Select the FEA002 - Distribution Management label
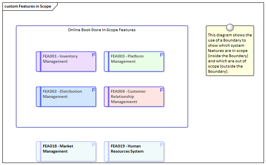This screenshot has width=266, height=165. click(62, 94)
